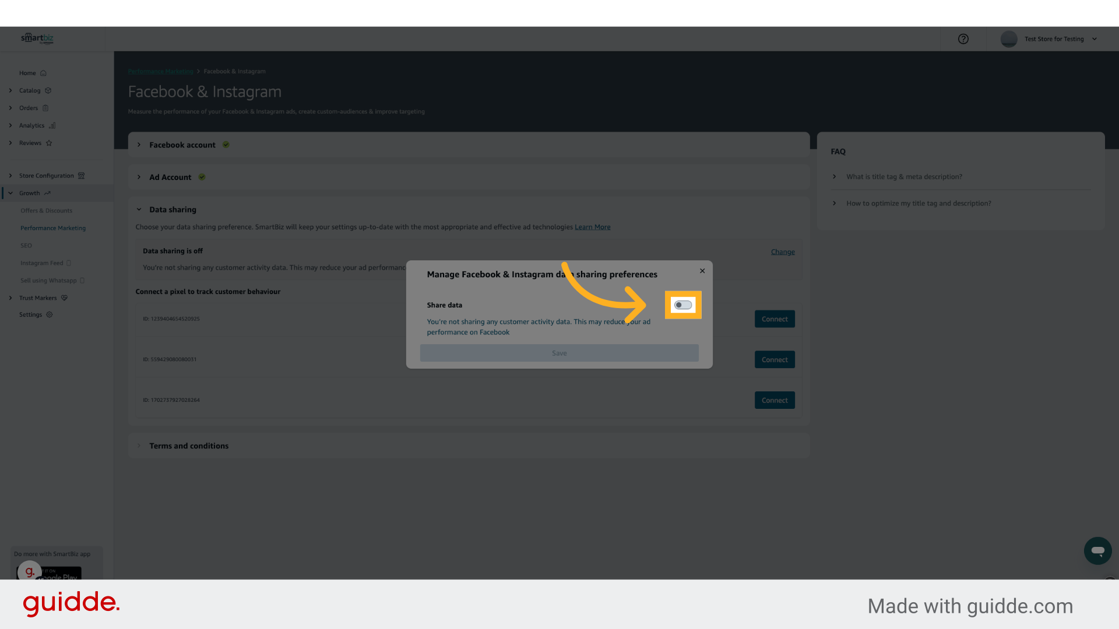Click the Orders clipboard icon
Viewport: 1119px width, 629px height.
[x=45, y=108]
